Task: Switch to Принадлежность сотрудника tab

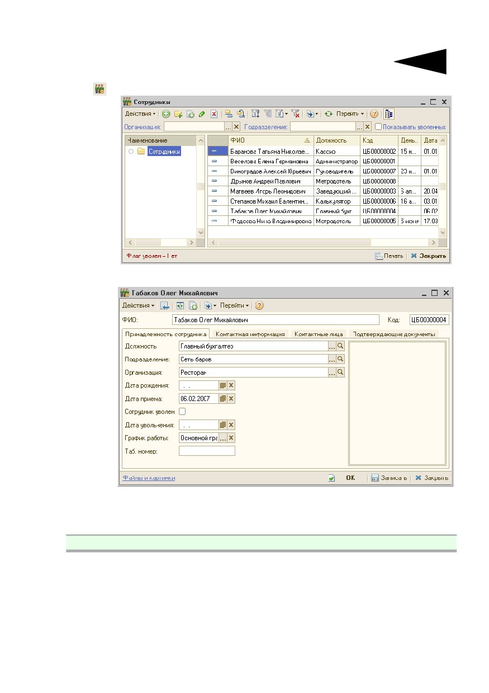Action: (x=165, y=334)
